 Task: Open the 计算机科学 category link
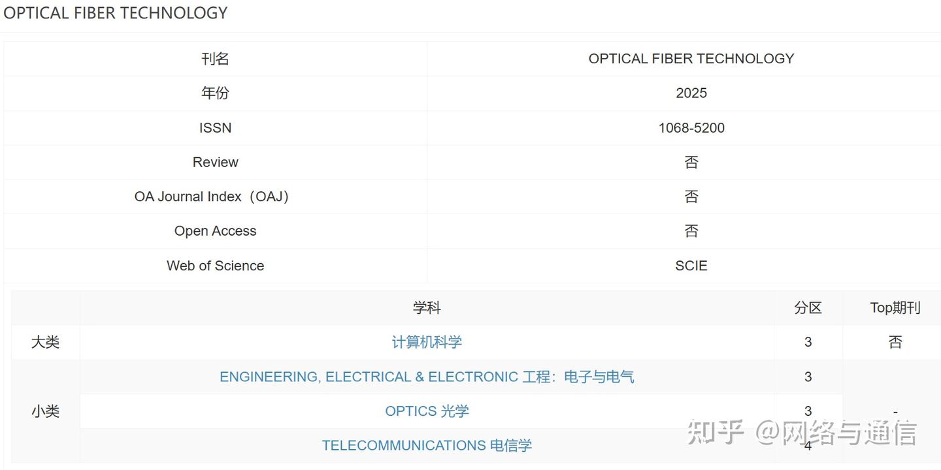pyautogui.click(x=427, y=342)
